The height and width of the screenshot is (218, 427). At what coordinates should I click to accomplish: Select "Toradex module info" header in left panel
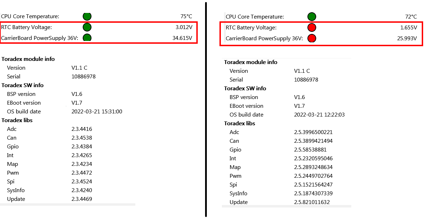coord(28,59)
